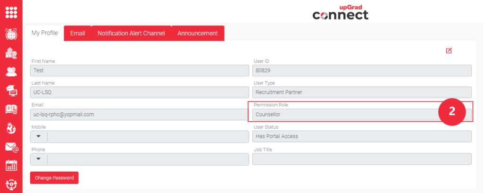
Task: Open the Notification Alert Channel tab
Action: [131, 34]
